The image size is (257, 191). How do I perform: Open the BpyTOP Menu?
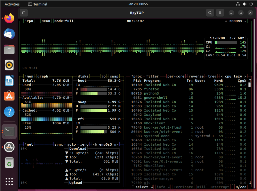pos(46,21)
